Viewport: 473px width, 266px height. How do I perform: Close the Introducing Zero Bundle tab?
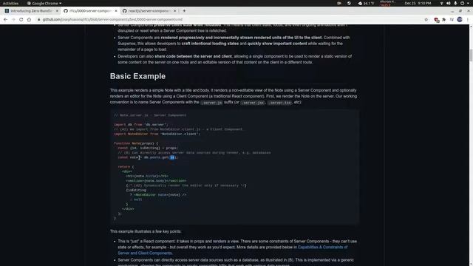57,11
